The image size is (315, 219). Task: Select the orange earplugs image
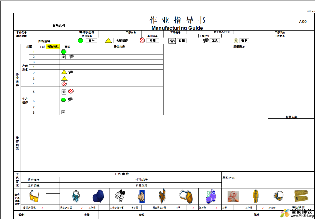click(233, 196)
